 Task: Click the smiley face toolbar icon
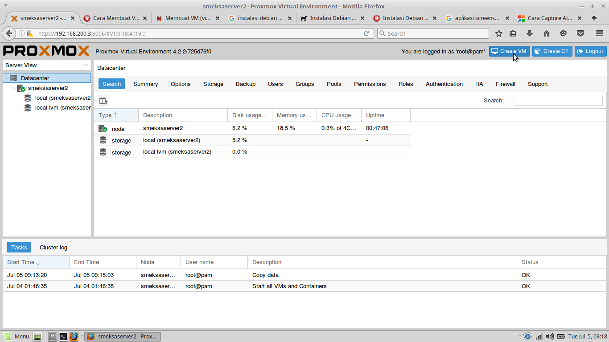click(x=564, y=33)
